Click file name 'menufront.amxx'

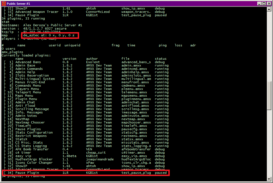[135, 82]
